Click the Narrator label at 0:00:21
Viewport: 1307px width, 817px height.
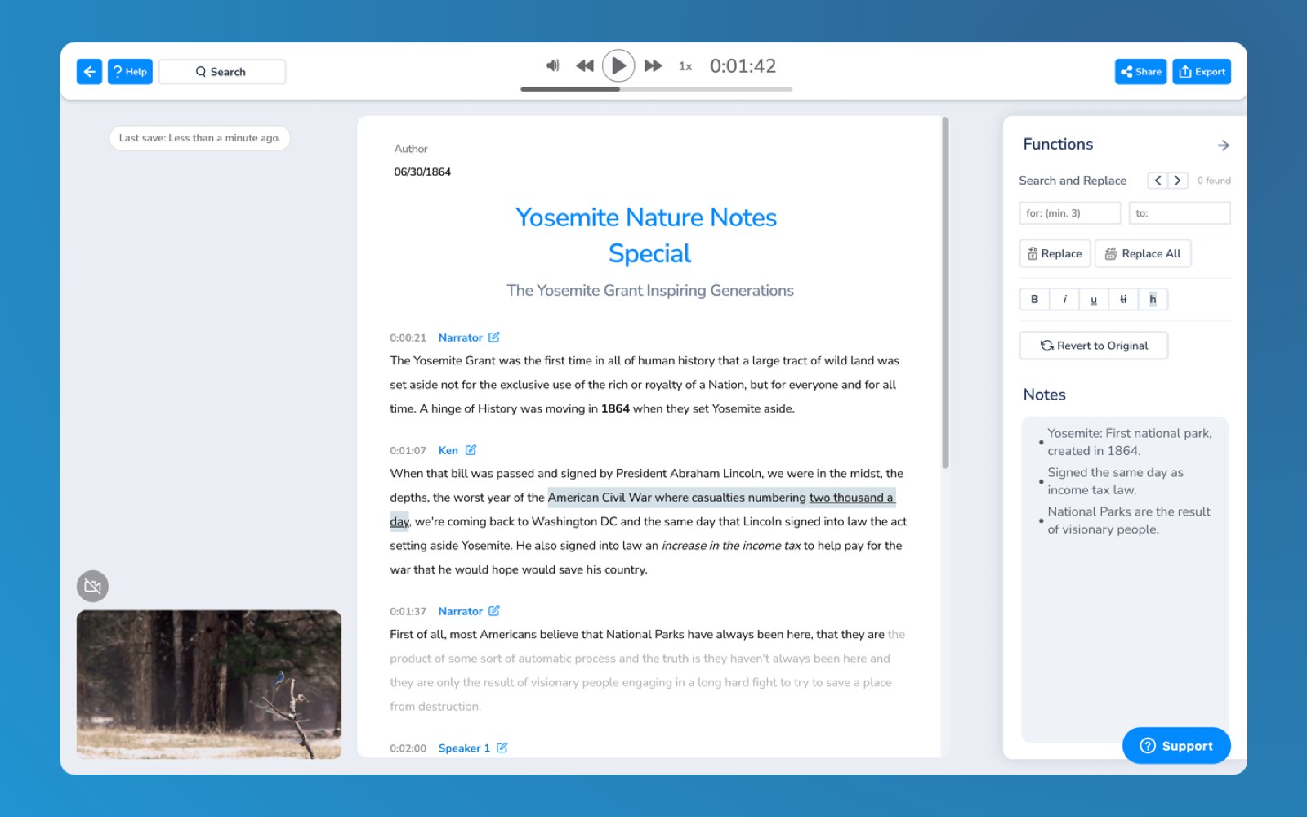tap(461, 337)
